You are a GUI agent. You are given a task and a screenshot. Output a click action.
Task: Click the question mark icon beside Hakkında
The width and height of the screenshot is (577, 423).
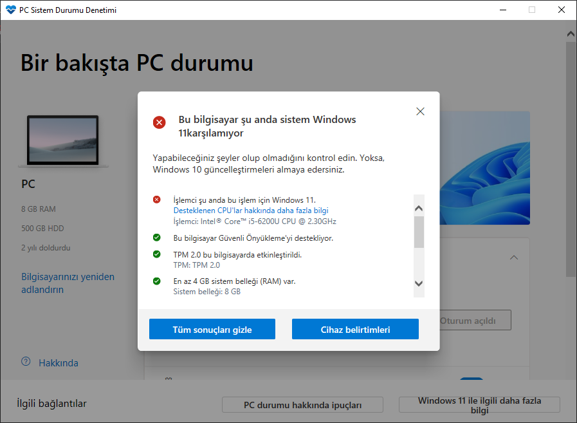(26, 361)
